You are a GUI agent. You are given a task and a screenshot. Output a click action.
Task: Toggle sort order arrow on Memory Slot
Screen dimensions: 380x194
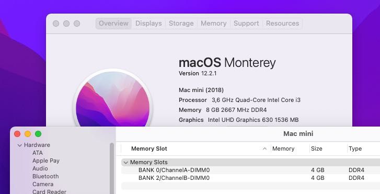[264, 149]
